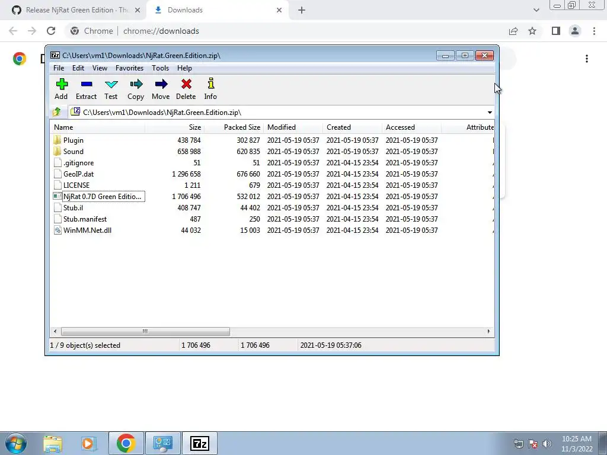This screenshot has height=455, width=607.
Task: Click the Extract toolbar icon
Action: pyautogui.click(x=86, y=89)
